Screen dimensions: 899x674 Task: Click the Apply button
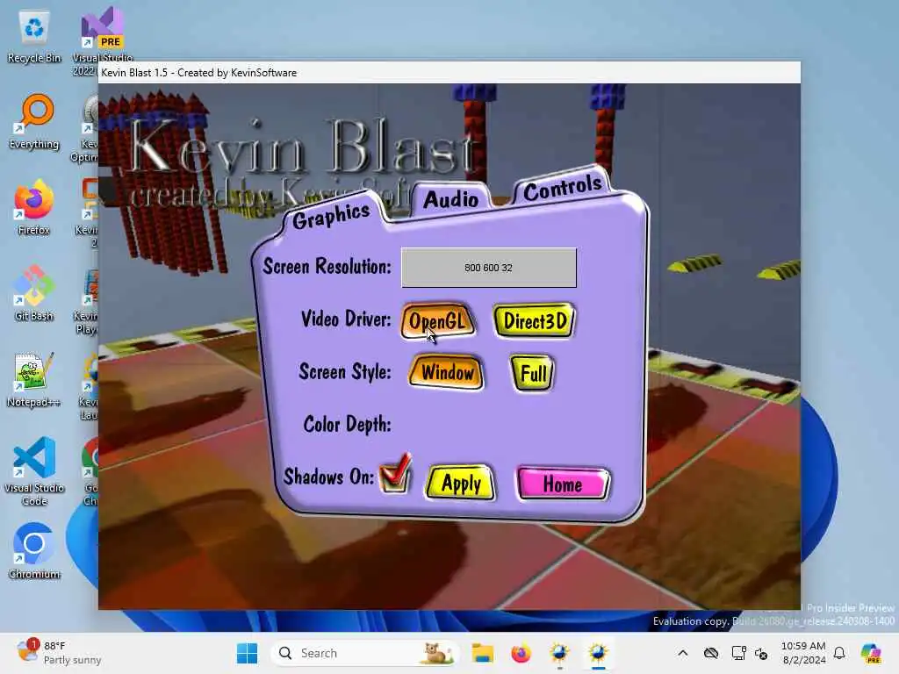coord(461,484)
